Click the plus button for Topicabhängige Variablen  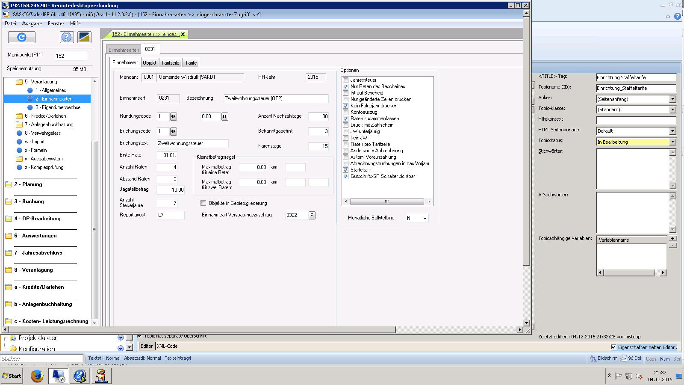point(672,239)
